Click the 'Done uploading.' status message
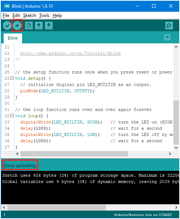The width and height of the screenshot is (180, 219). coord(20,165)
